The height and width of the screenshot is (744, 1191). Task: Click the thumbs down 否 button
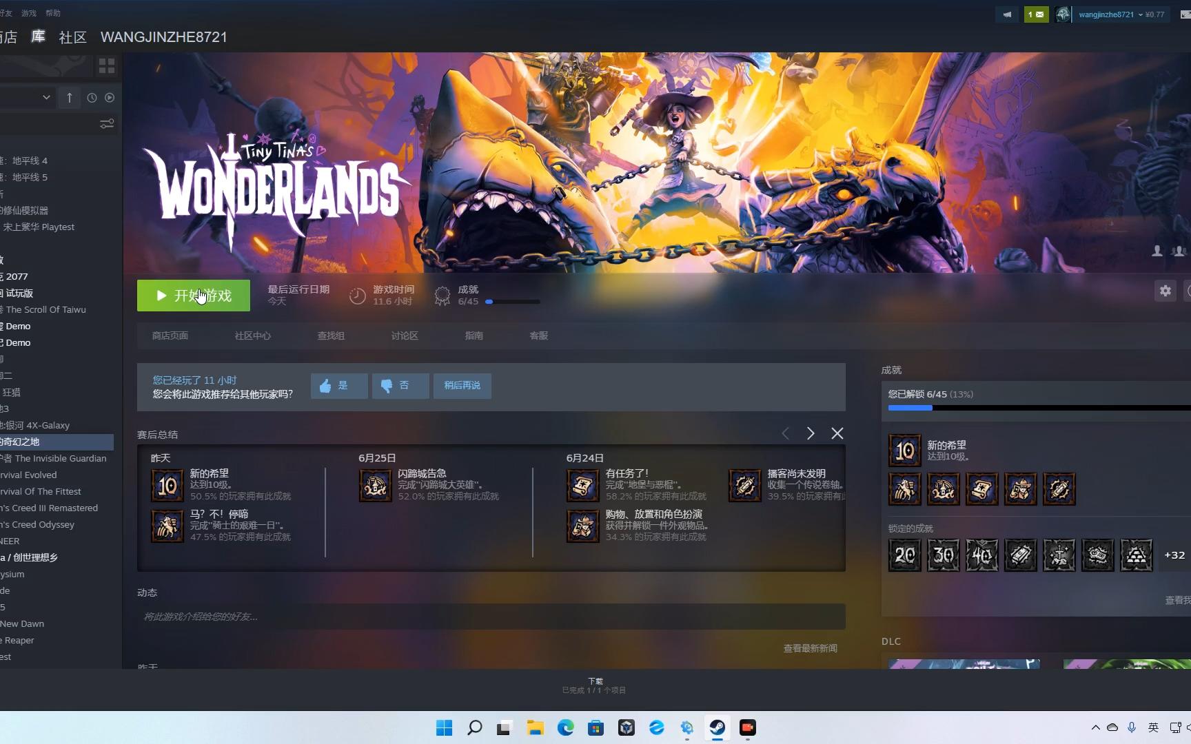click(x=400, y=386)
